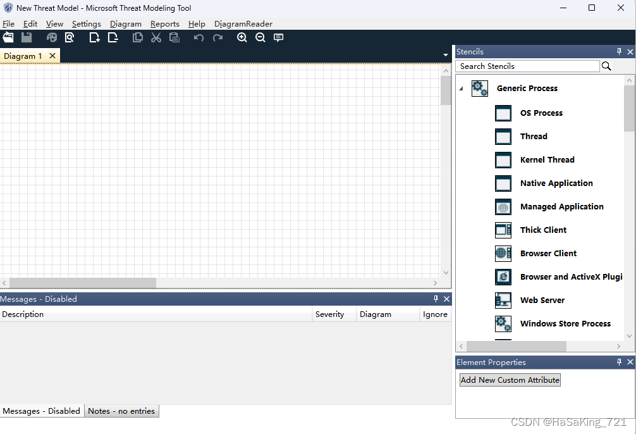Open the Help menu
The image size is (636, 434).
pyautogui.click(x=197, y=24)
